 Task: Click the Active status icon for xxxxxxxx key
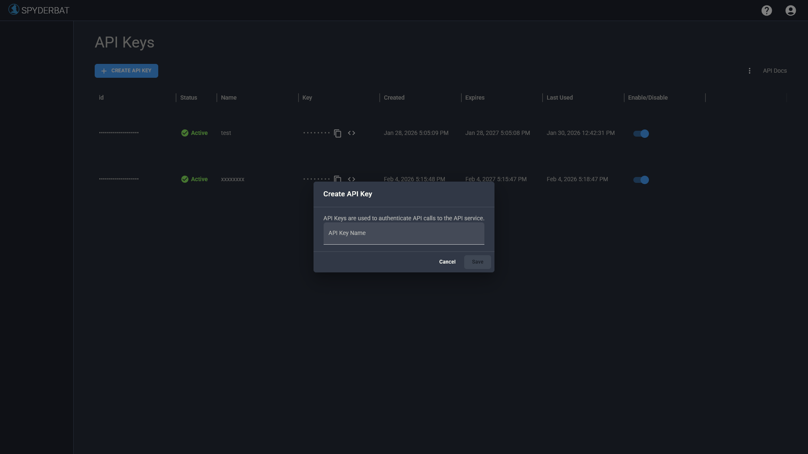click(x=184, y=179)
